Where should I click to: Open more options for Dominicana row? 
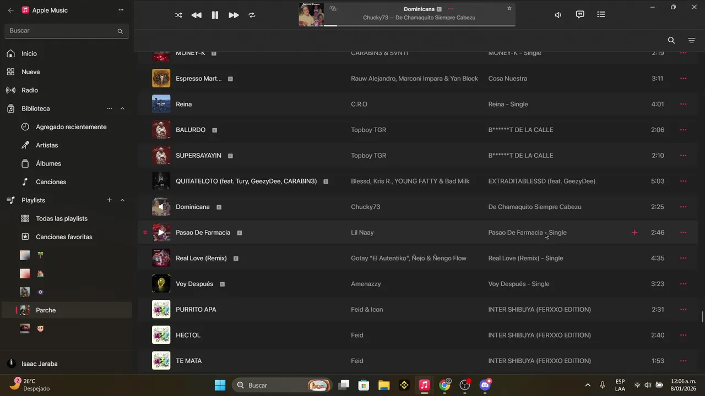[684, 207]
